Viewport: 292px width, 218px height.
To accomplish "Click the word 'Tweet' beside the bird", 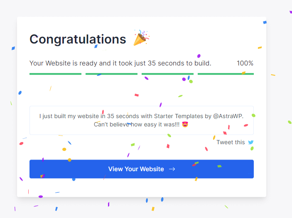I will point(225,142).
